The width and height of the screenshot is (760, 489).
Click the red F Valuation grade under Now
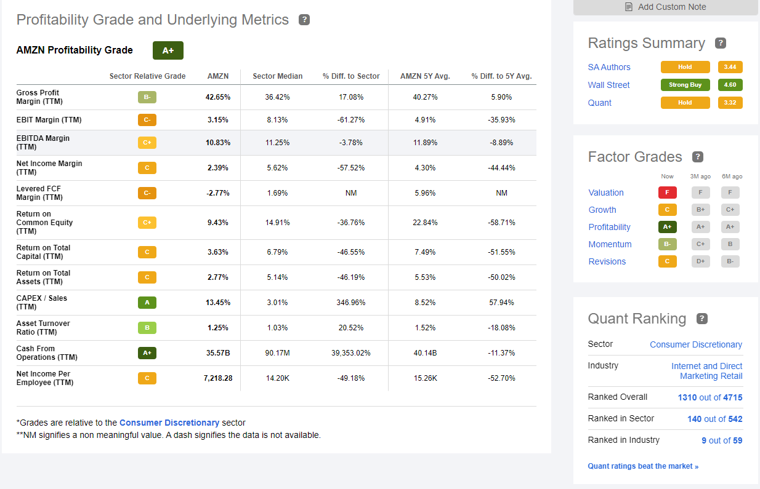click(x=667, y=193)
